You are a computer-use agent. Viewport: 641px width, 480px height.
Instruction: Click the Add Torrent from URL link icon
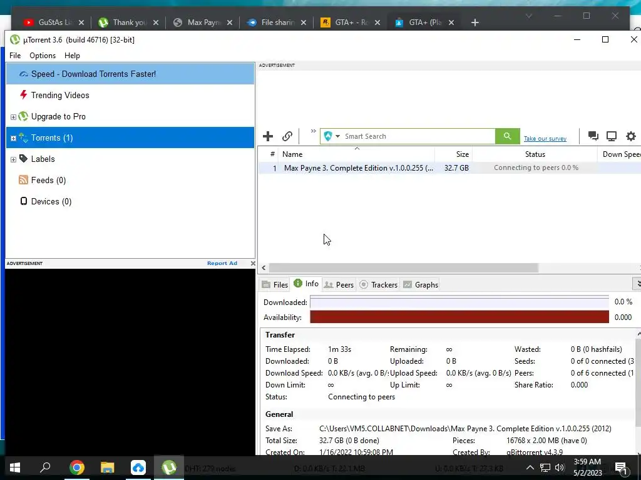coord(287,136)
